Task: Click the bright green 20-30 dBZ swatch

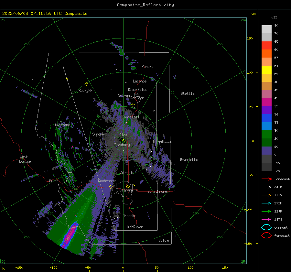Action: 266,134
